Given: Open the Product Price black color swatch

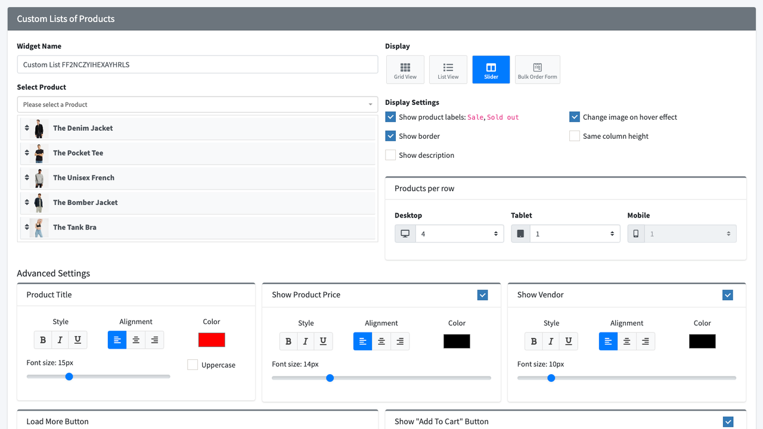Looking at the screenshot, I should [457, 341].
